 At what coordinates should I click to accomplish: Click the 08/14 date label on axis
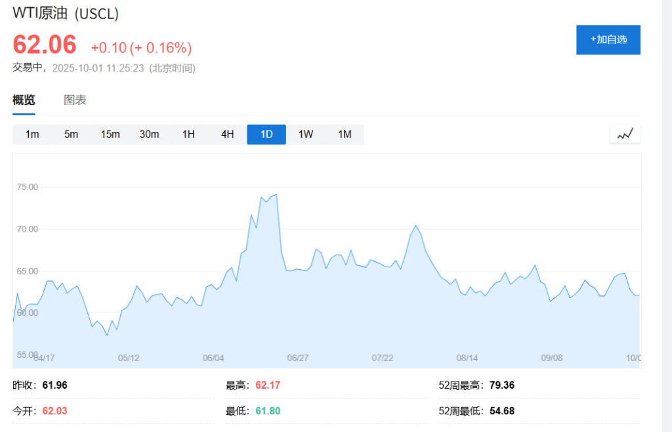pos(467,358)
